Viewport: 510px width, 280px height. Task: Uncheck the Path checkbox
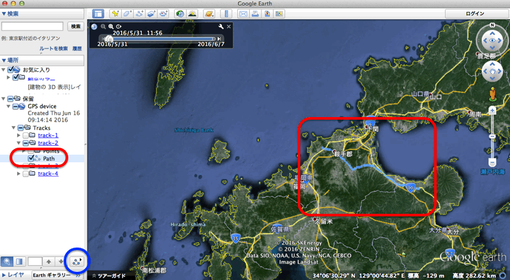(32, 158)
